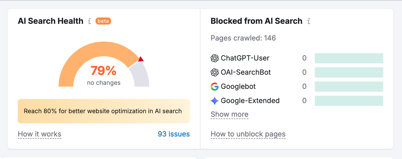Click the 79% score in the gauge
402x159 pixels.
click(x=103, y=71)
